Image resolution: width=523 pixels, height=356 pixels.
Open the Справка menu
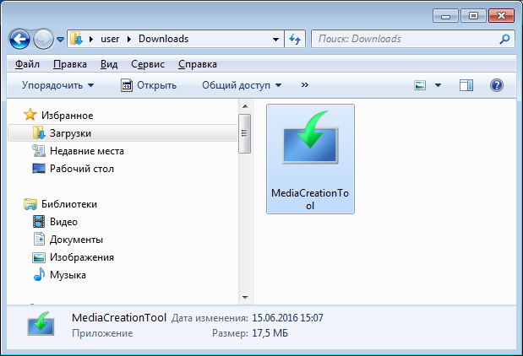click(198, 64)
